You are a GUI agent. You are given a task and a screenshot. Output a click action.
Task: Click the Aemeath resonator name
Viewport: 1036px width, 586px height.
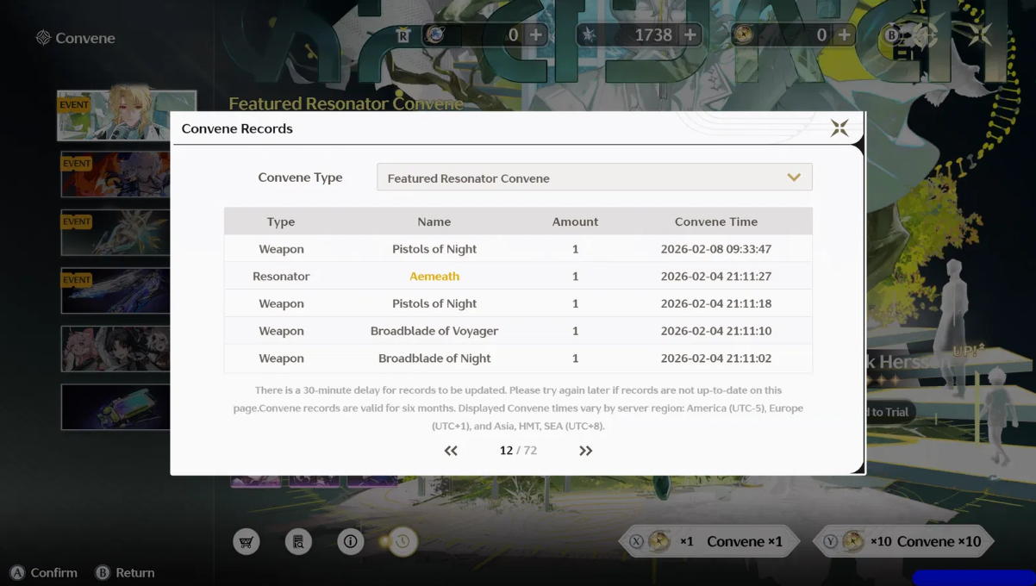pyautogui.click(x=434, y=276)
